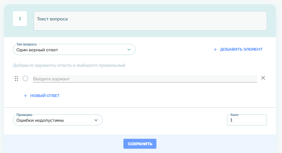The height and width of the screenshot is (153, 282).
Task: Open the Тип вопроса dropdown
Action: tap(74, 49)
